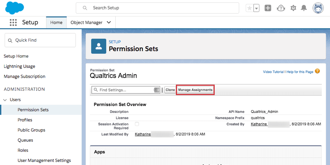
Task: Collapse the Users section in sidebar
Action: [5, 100]
